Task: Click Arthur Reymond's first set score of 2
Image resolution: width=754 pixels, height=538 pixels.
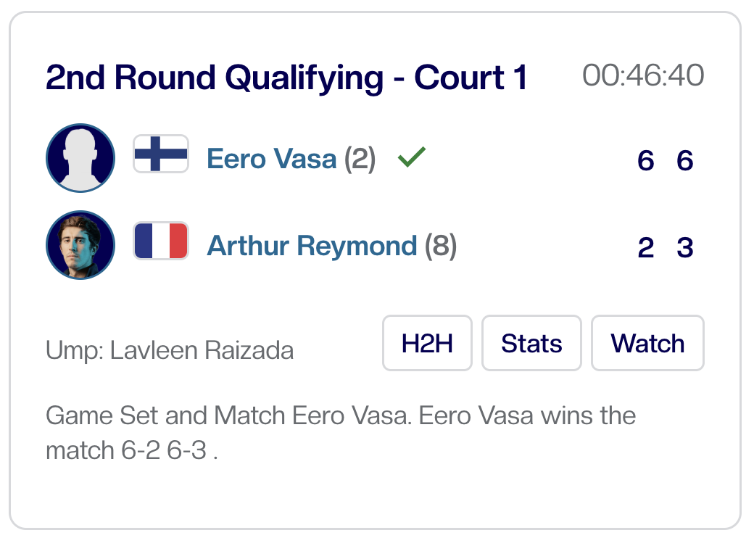Action: 645,247
